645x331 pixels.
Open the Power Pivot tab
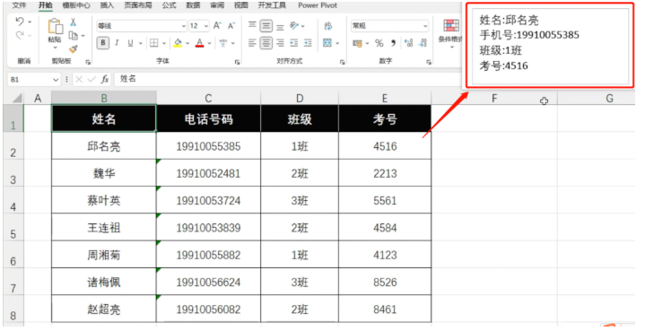318,5
